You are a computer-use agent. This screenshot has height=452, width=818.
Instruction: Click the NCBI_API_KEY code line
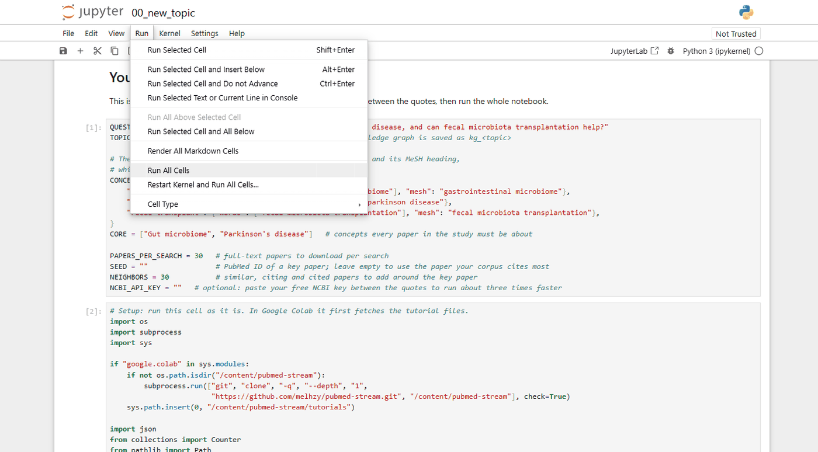tap(336, 288)
